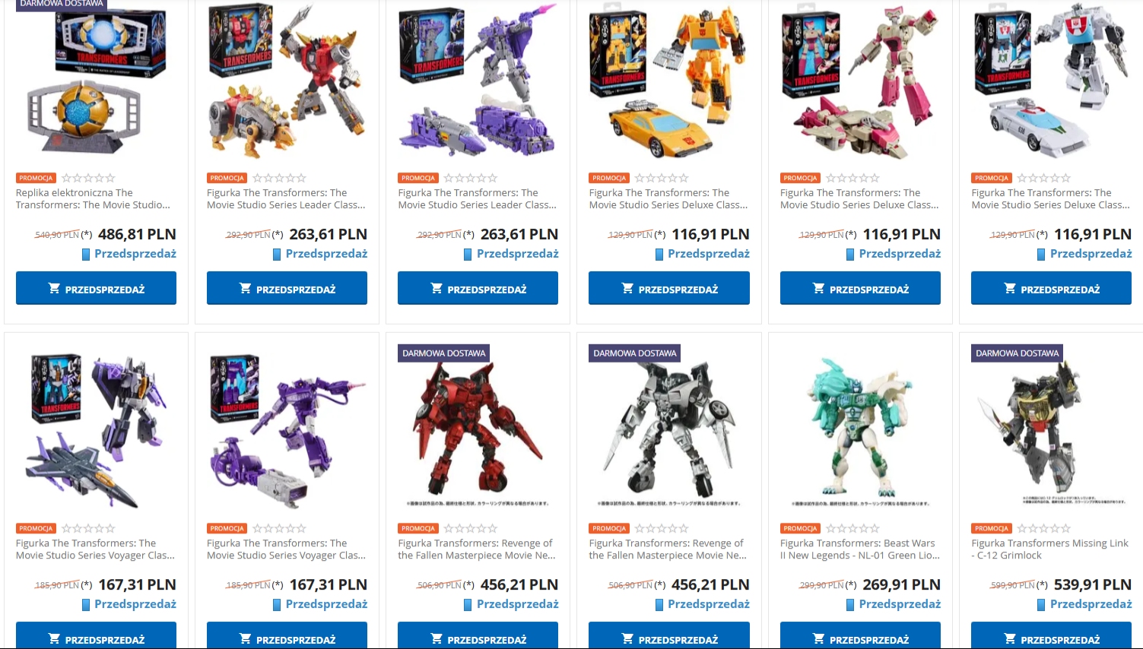The width and height of the screenshot is (1143, 649).
Task: Click Przedsprzedaż button under 456,21 PLN red figure
Action: click(478, 636)
